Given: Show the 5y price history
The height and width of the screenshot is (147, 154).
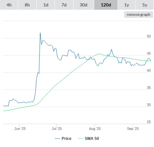Looking at the screenshot, I should pos(145,5).
